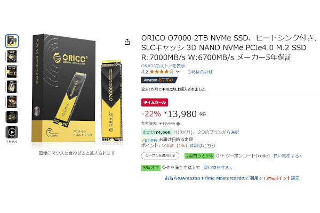Click the Amazon おすすめ badge

tap(159, 80)
